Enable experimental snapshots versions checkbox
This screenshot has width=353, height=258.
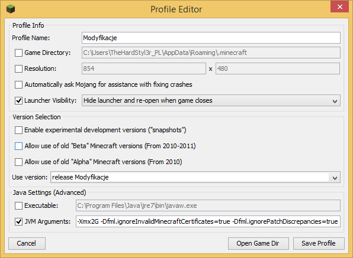coord(18,130)
